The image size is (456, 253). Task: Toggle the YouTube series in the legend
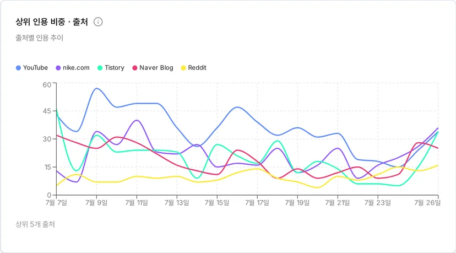coord(32,68)
